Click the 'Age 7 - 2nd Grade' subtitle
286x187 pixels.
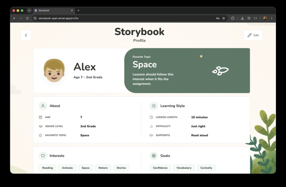[x=88, y=77]
